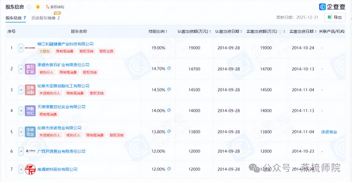Click the 关联产品/机构 column header
The image size is (352, 182).
(x=332, y=31)
